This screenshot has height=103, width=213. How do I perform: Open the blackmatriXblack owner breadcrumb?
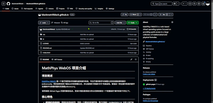(18, 4)
